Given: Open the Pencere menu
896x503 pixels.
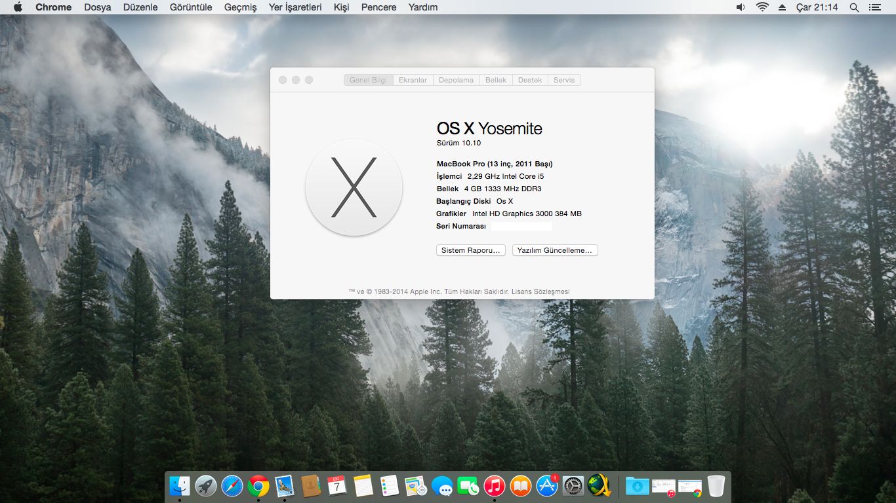Looking at the screenshot, I should pos(378,7).
